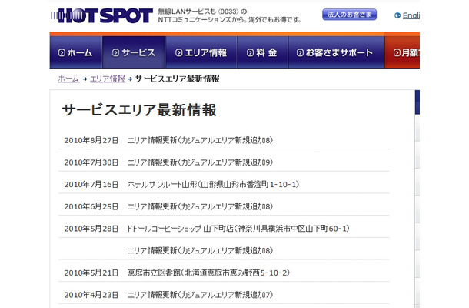The height and width of the screenshot is (308, 469).
Task: Click the June 25 エリア情報更新 entry
Action: point(200,206)
